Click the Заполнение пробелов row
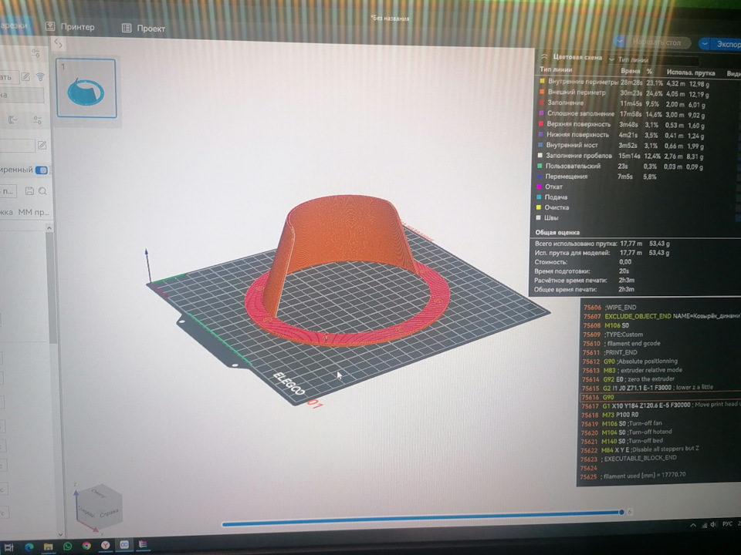 click(x=621, y=156)
